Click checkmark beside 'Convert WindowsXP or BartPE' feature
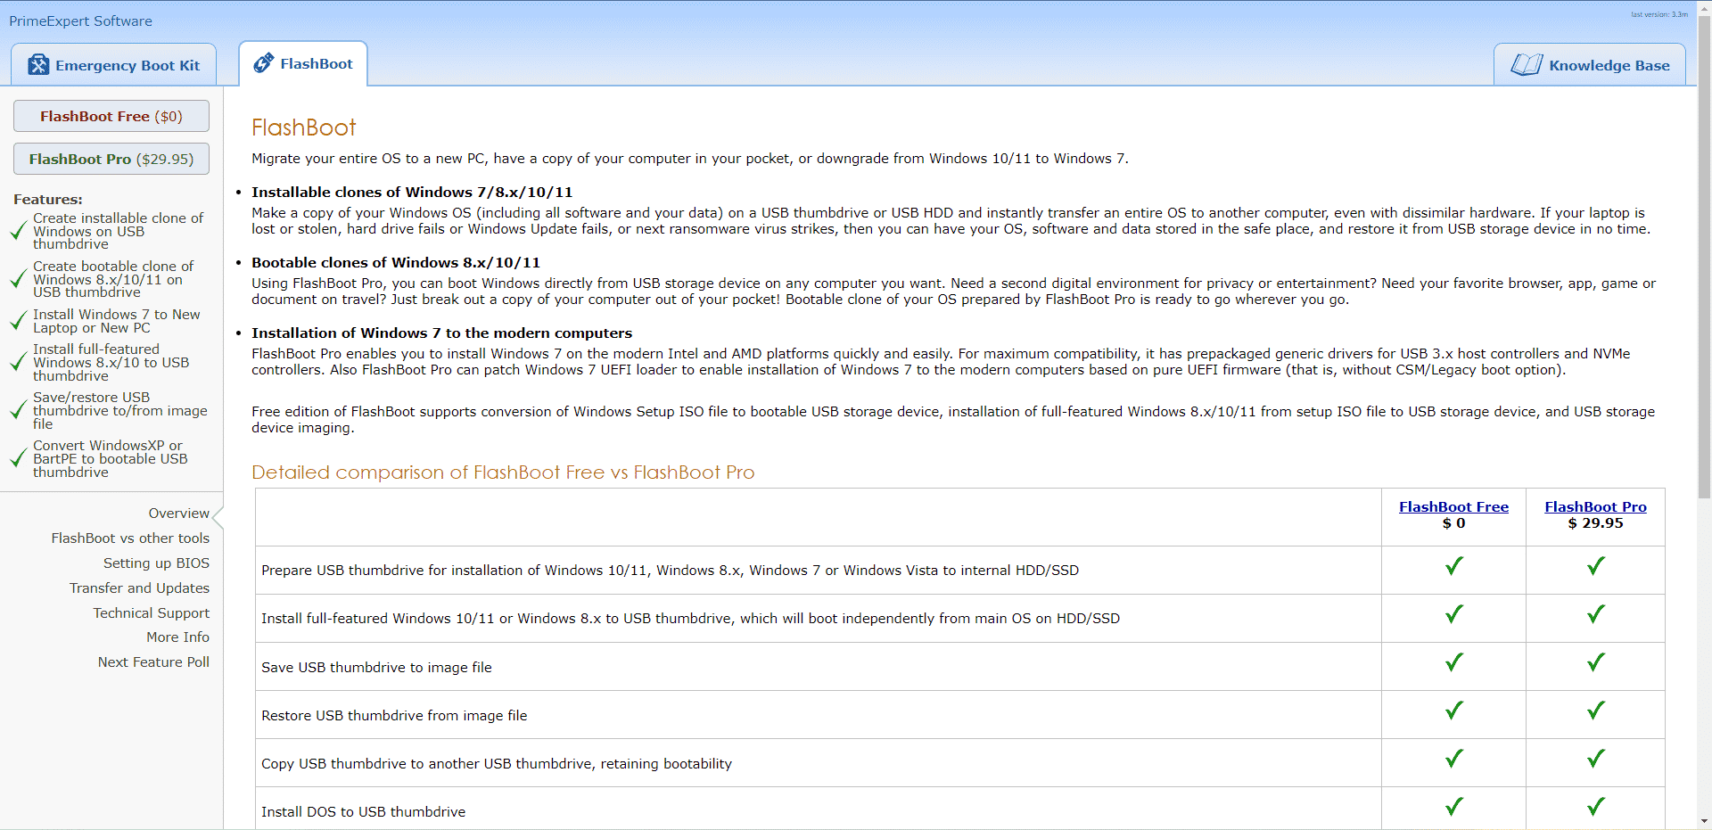 pos(18,458)
